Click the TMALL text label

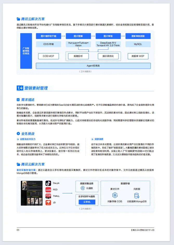click(x=56, y=196)
